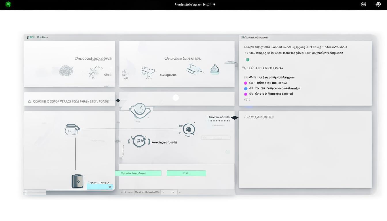Click the dark cylinder device icon at bottom-left
The height and width of the screenshot is (221, 387).
click(77, 182)
